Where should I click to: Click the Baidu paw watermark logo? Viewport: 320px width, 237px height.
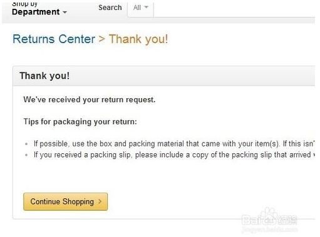point(269,217)
